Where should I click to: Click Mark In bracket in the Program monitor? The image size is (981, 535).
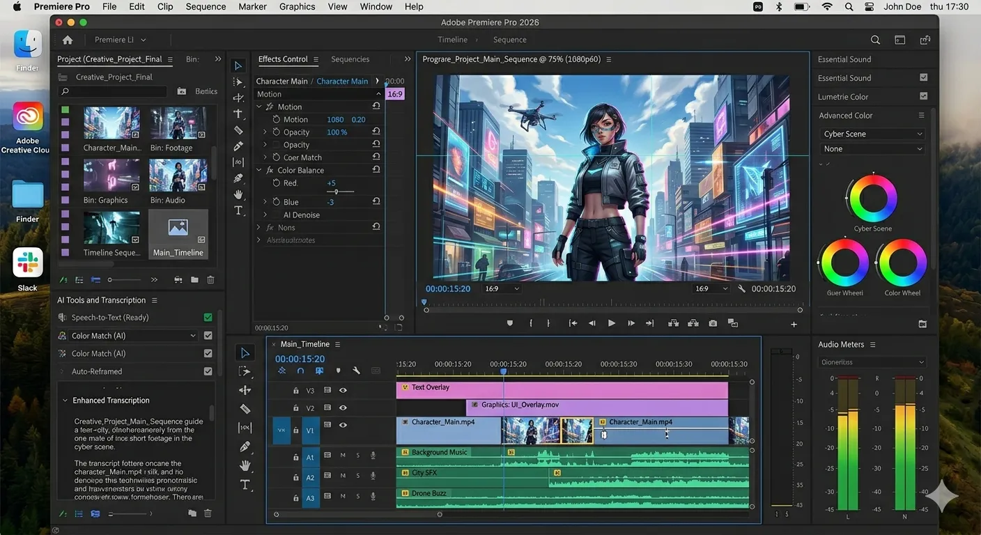click(531, 323)
